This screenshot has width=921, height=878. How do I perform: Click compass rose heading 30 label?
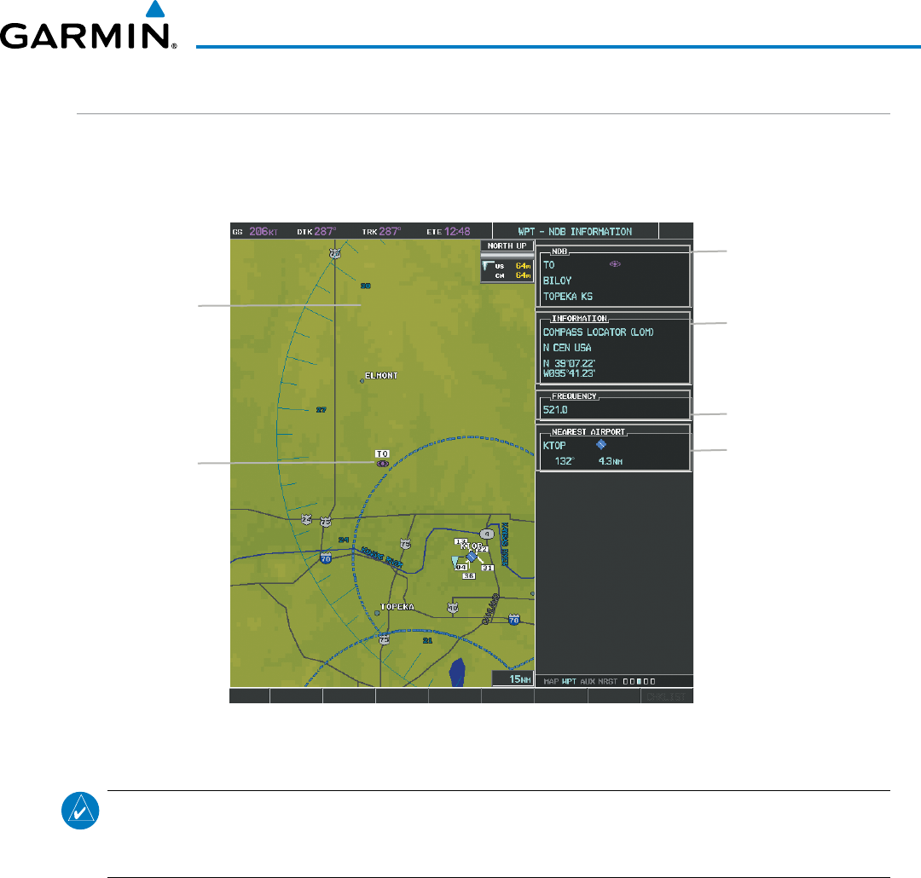[365, 286]
